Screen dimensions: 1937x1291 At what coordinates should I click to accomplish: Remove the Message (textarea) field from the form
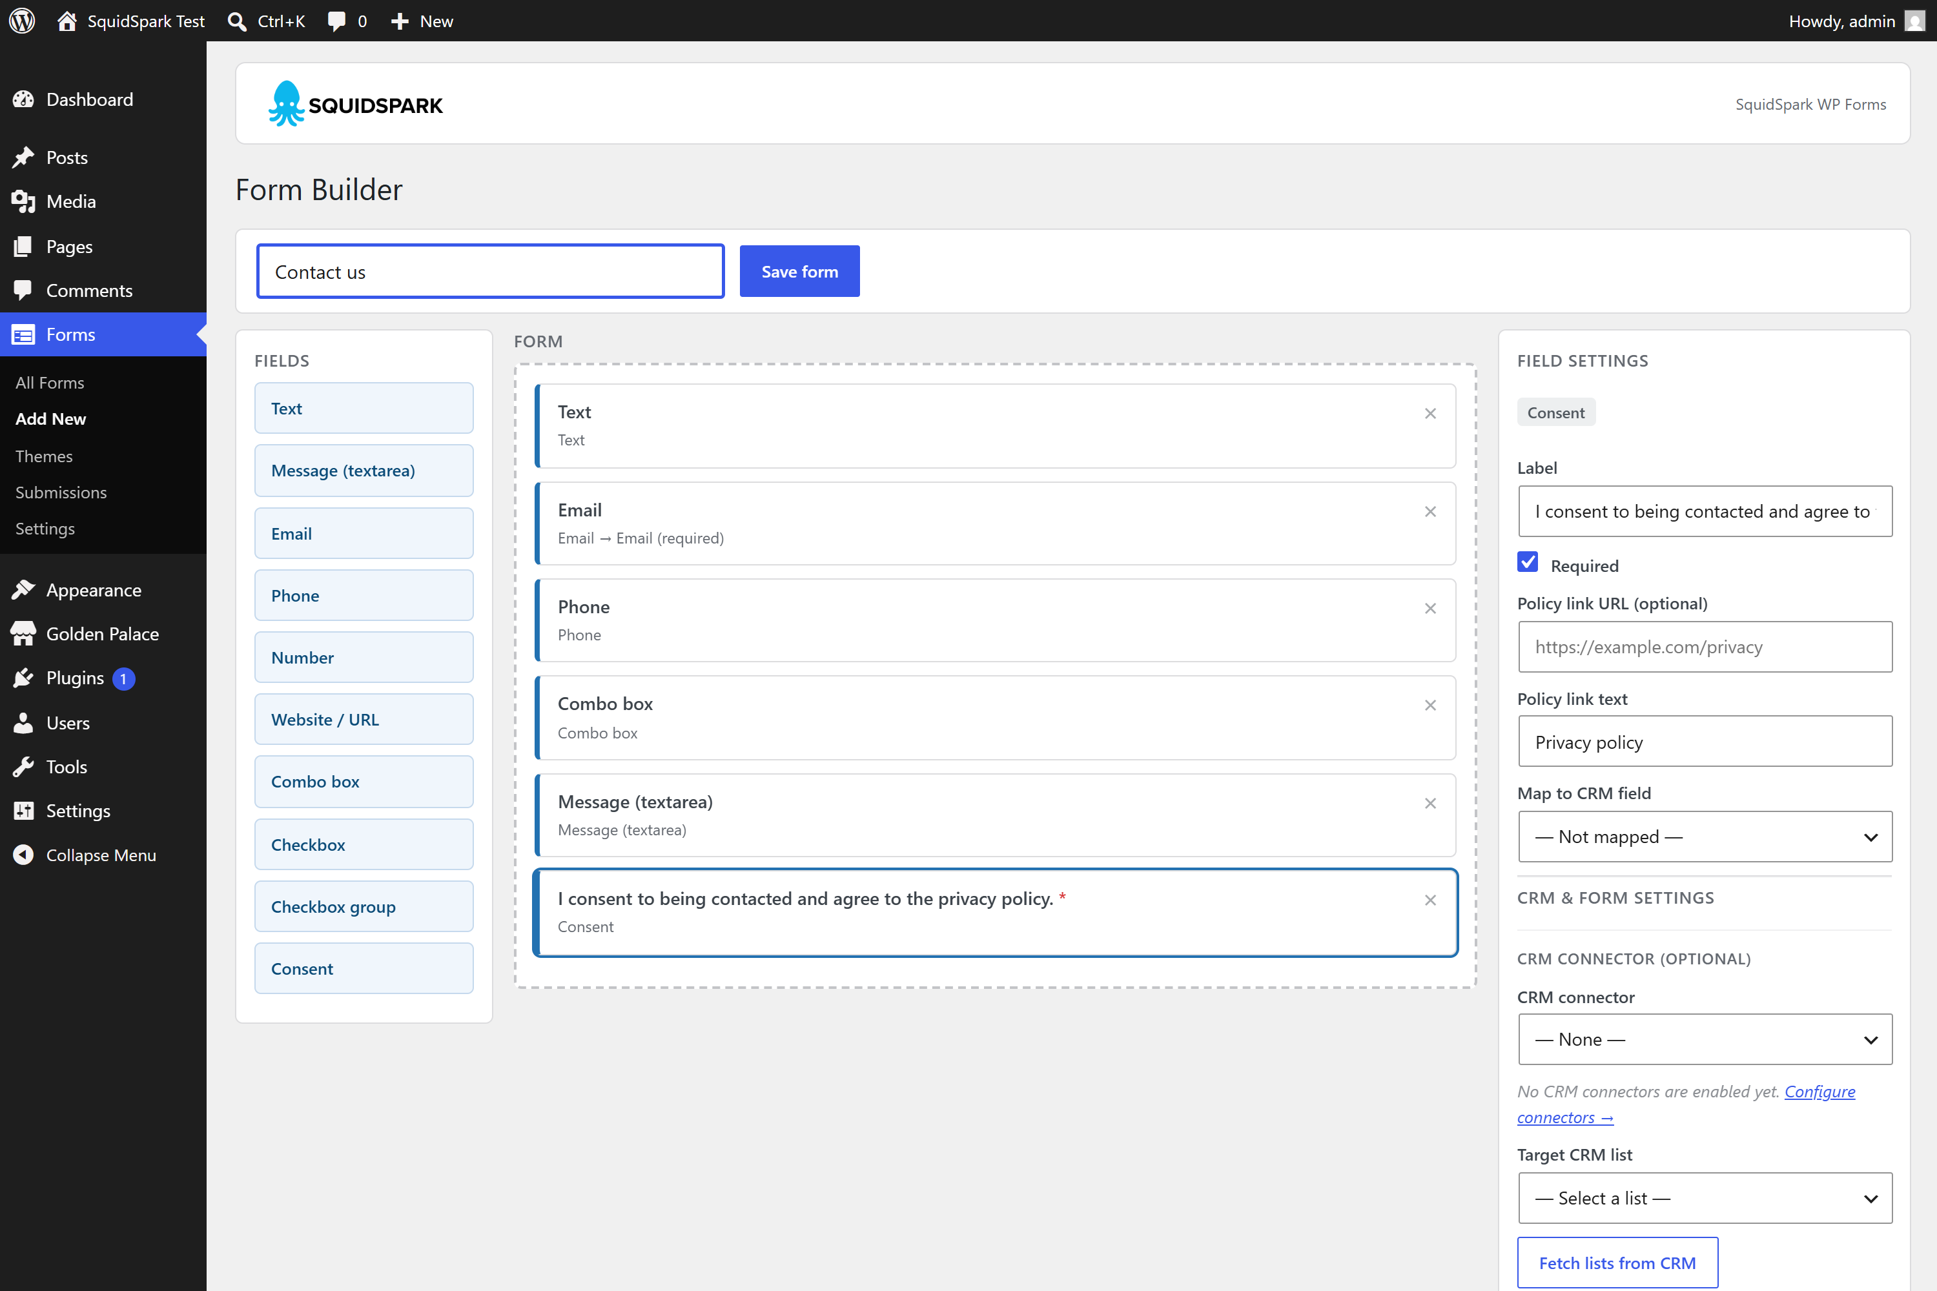1431,804
